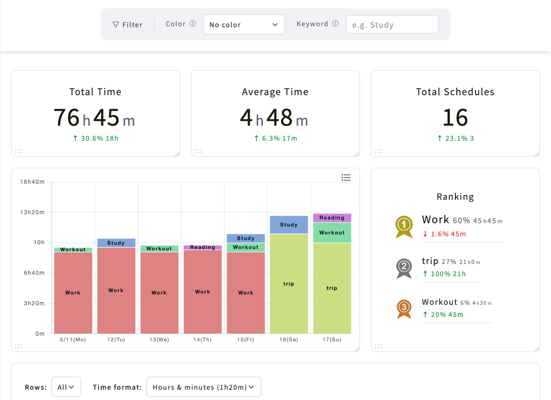The width and height of the screenshot is (551, 400).
Task: Click the 16 Total Schedules value
Action: [x=455, y=118]
